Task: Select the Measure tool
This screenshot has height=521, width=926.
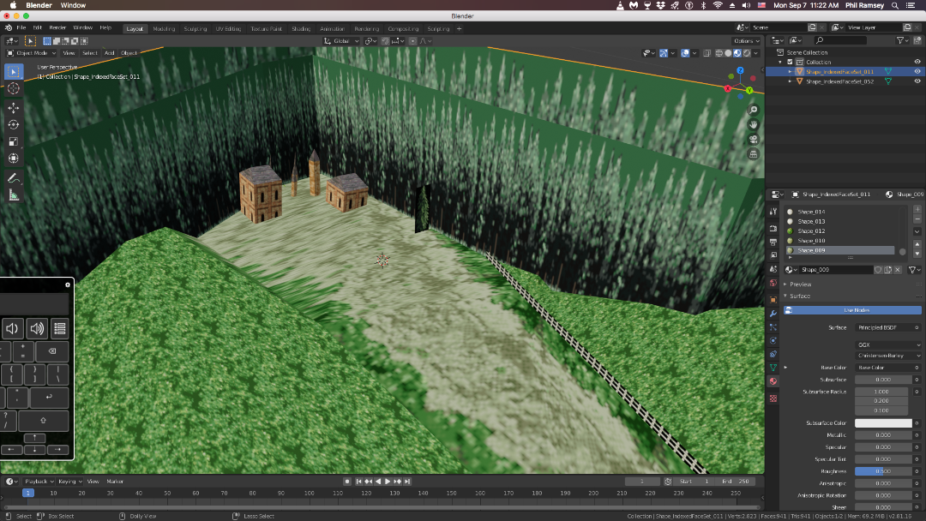Action: [x=14, y=195]
